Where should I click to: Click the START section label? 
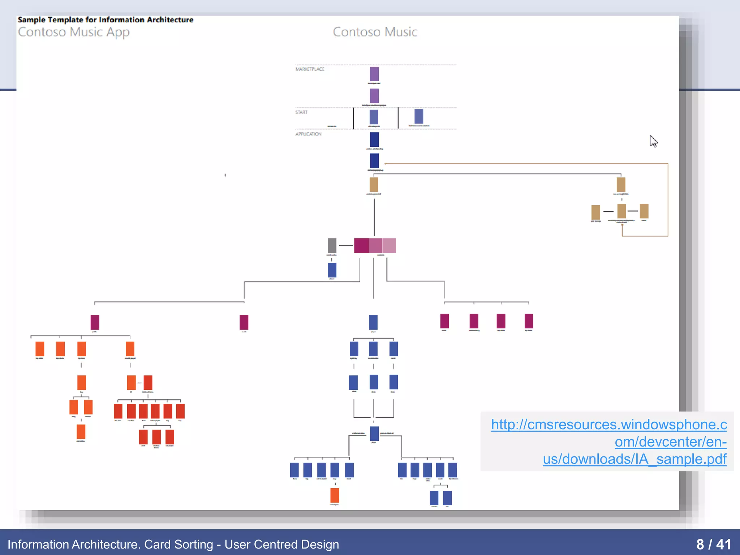tap(301, 112)
